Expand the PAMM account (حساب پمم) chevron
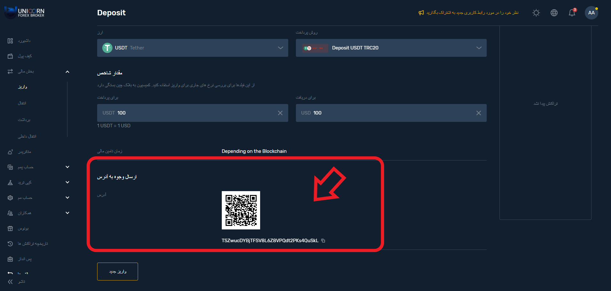Viewport: 611px width, 291px height. pyautogui.click(x=67, y=167)
